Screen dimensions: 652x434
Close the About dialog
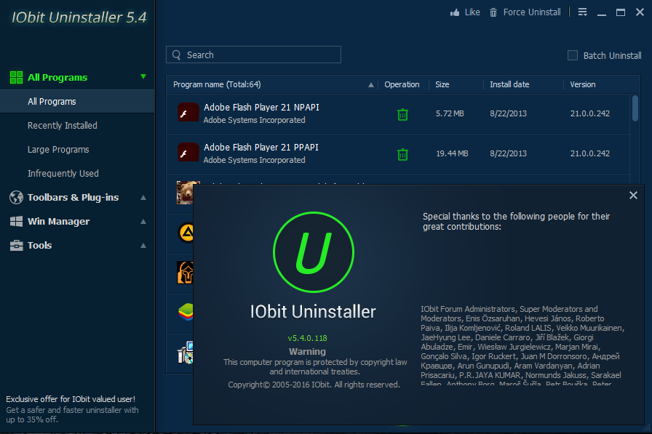(x=633, y=196)
